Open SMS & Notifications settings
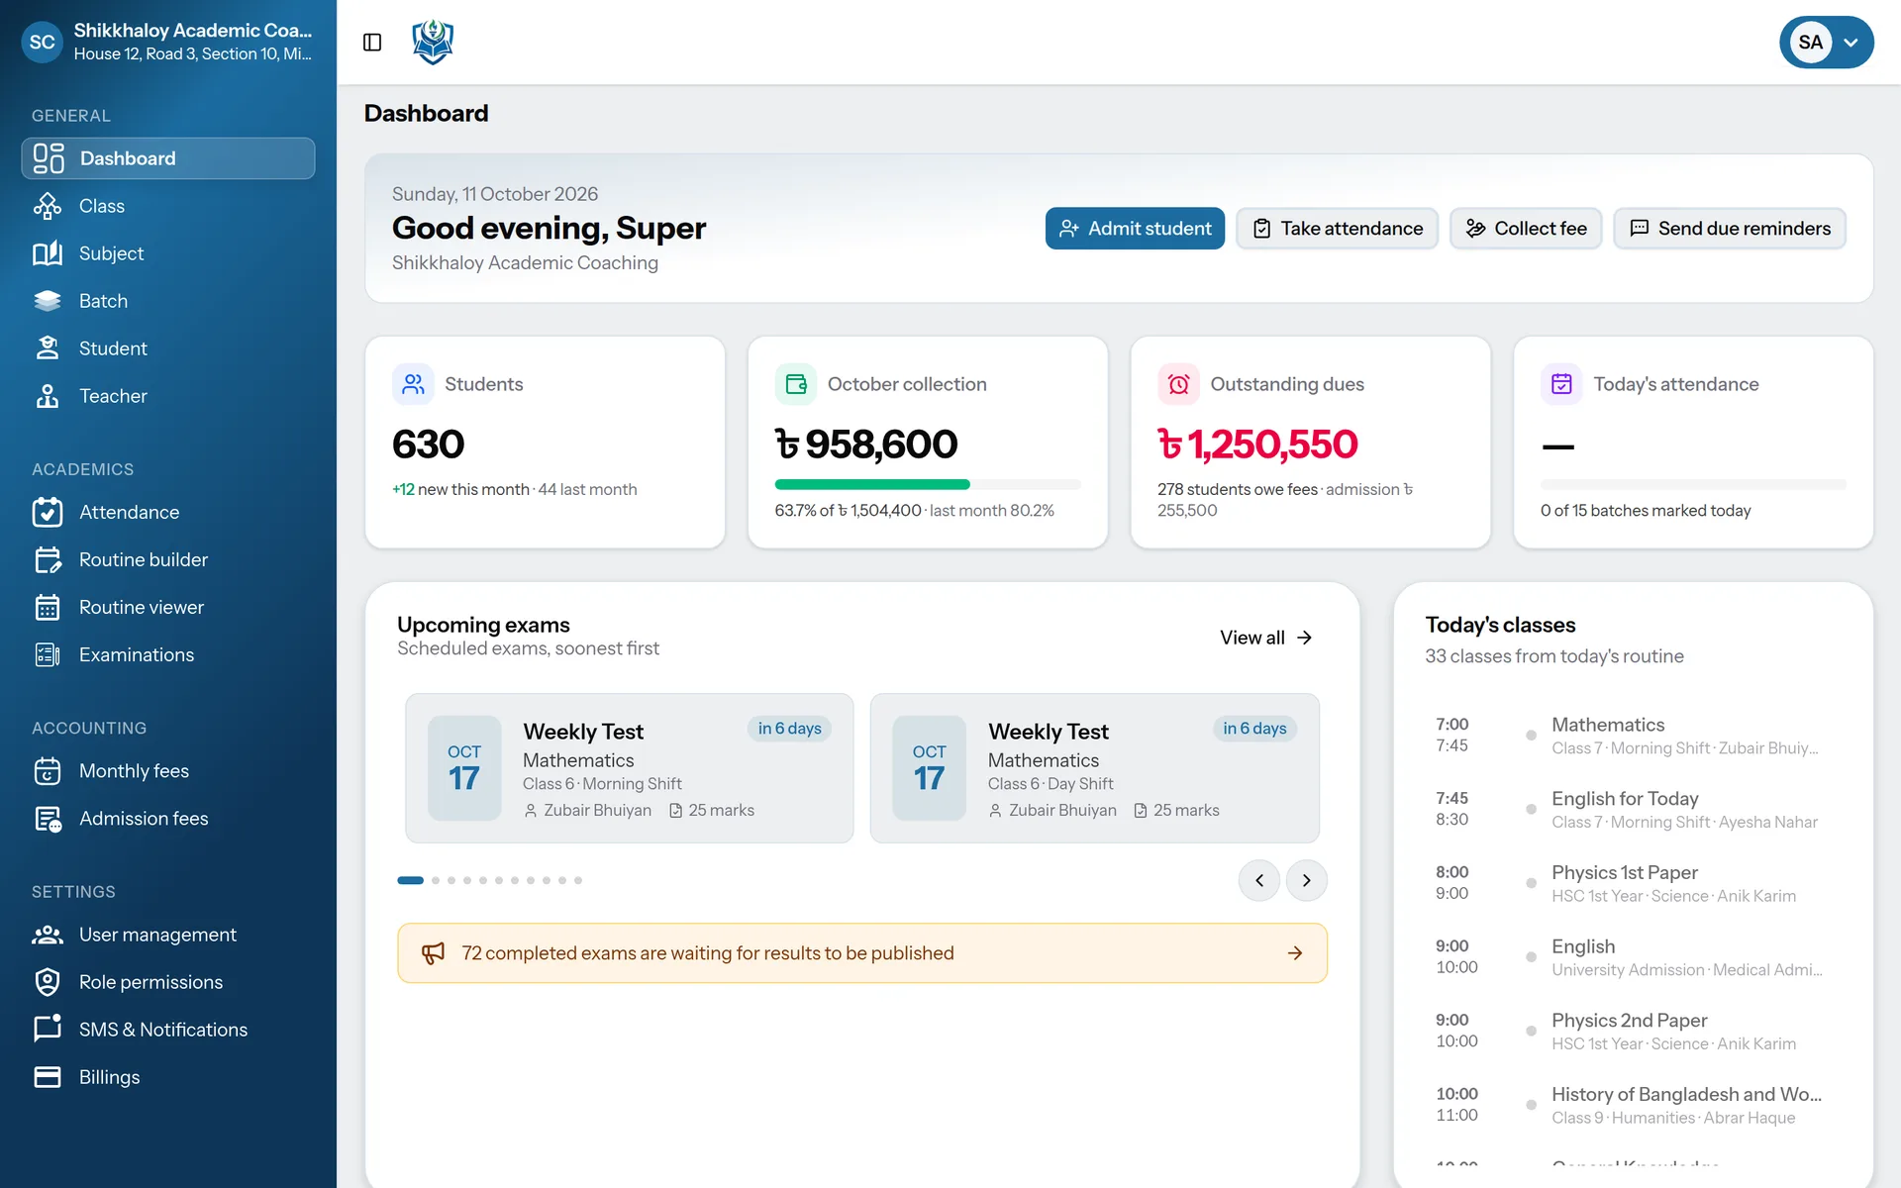This screenshot has height=1188, width=1901. coord(168,1030)
